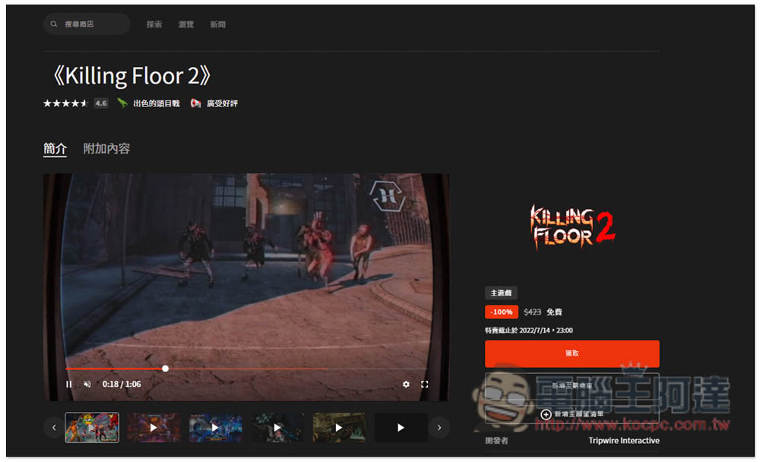The height and width of the screenshot is (462, 760).
Task: Open the 探索 navigation item
Action: [154, 24]
